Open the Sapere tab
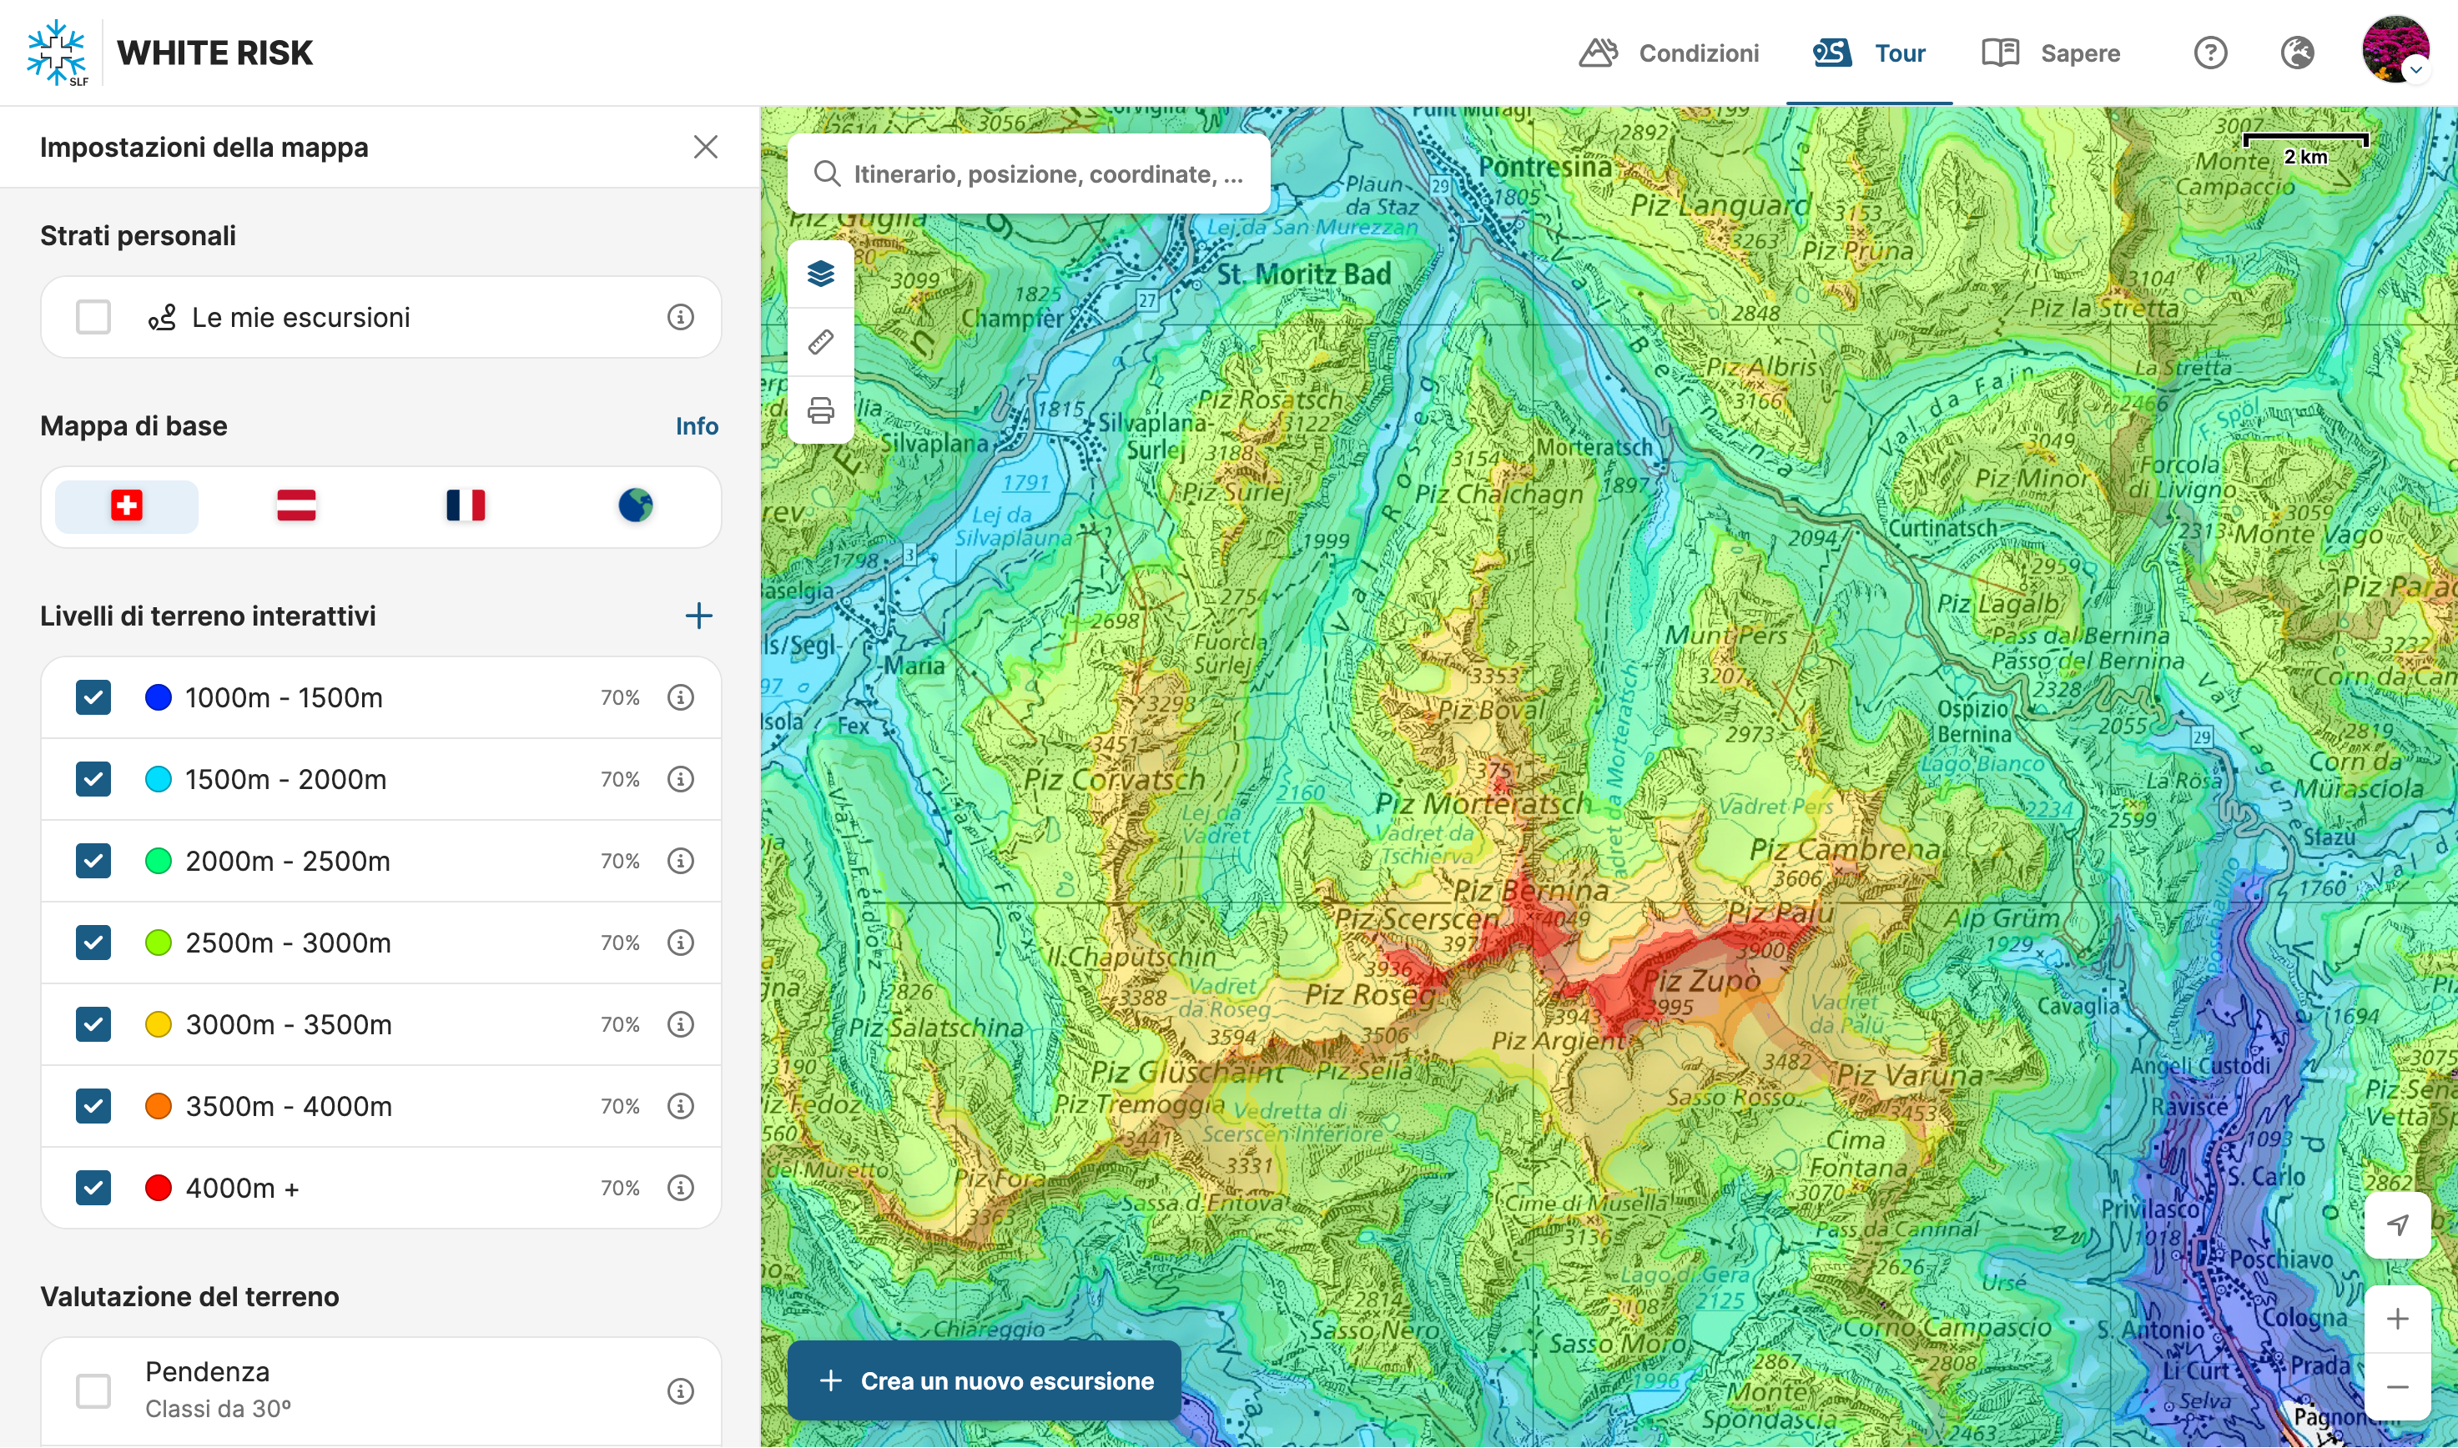The height and width of the screenshot is (1448, 2458). coord(2051,53)
